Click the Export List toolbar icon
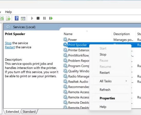The image size is (141, 115). (x=8, y=18)
